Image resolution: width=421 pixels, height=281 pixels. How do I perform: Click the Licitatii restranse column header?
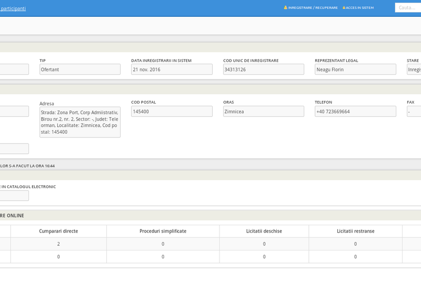[355, 231]
